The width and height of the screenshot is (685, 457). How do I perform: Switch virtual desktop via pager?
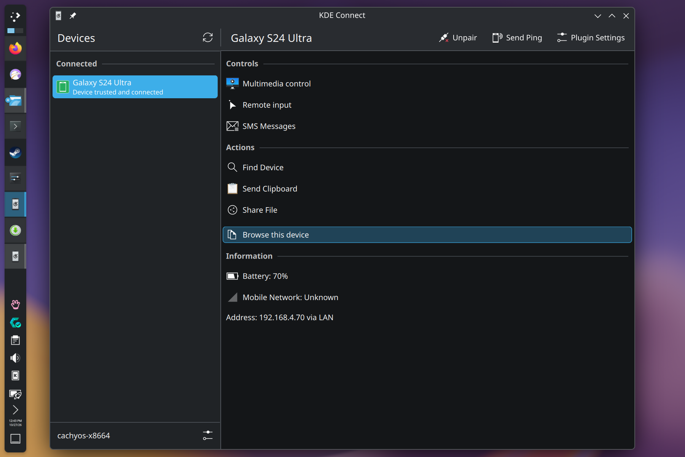coord(15,30)
